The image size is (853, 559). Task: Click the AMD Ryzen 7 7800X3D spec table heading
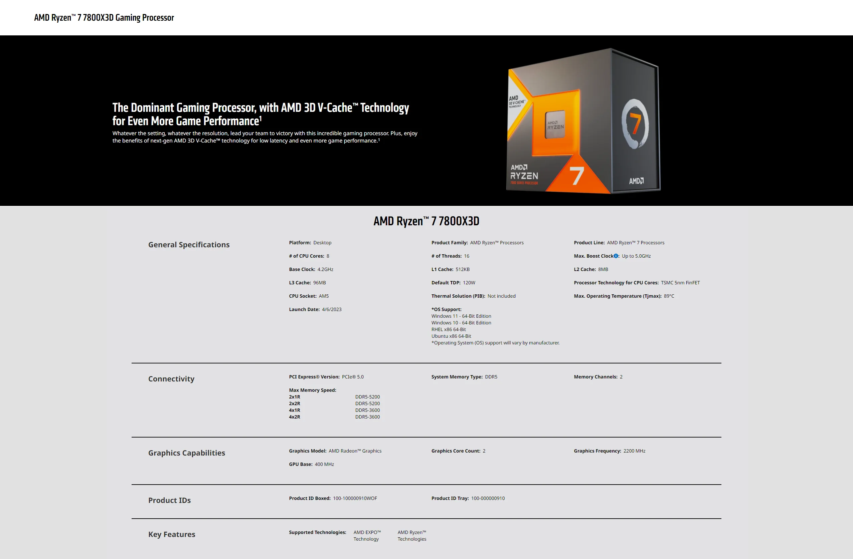pos(426,221)
